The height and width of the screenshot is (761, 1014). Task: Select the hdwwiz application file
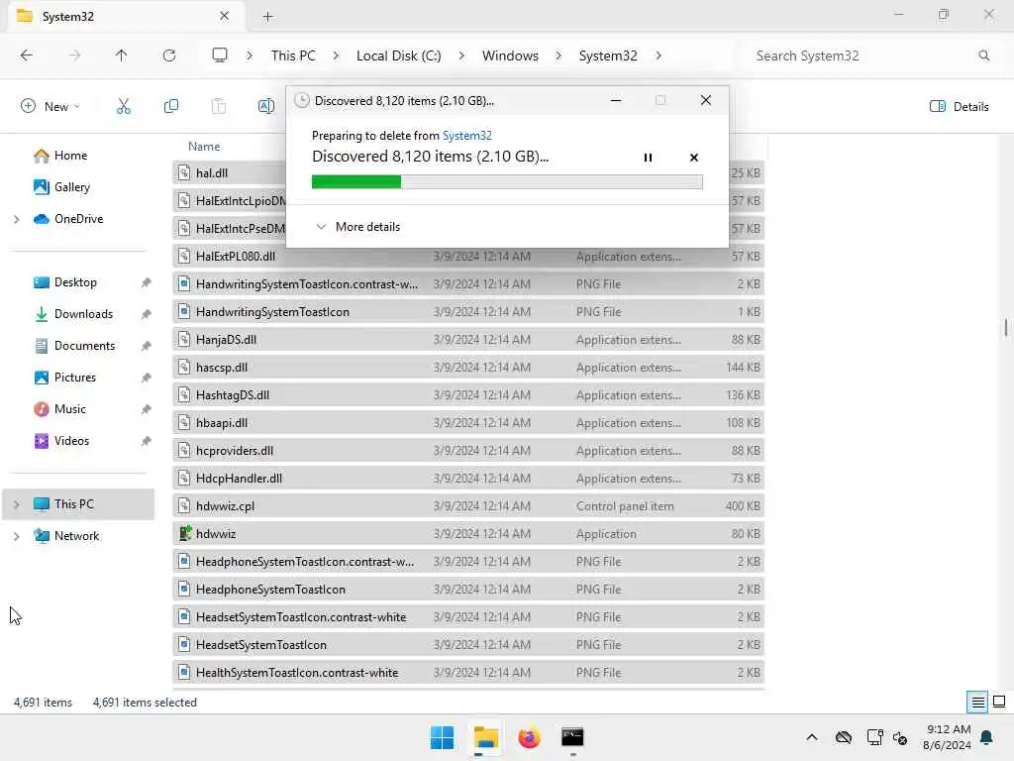click(468, 534)
